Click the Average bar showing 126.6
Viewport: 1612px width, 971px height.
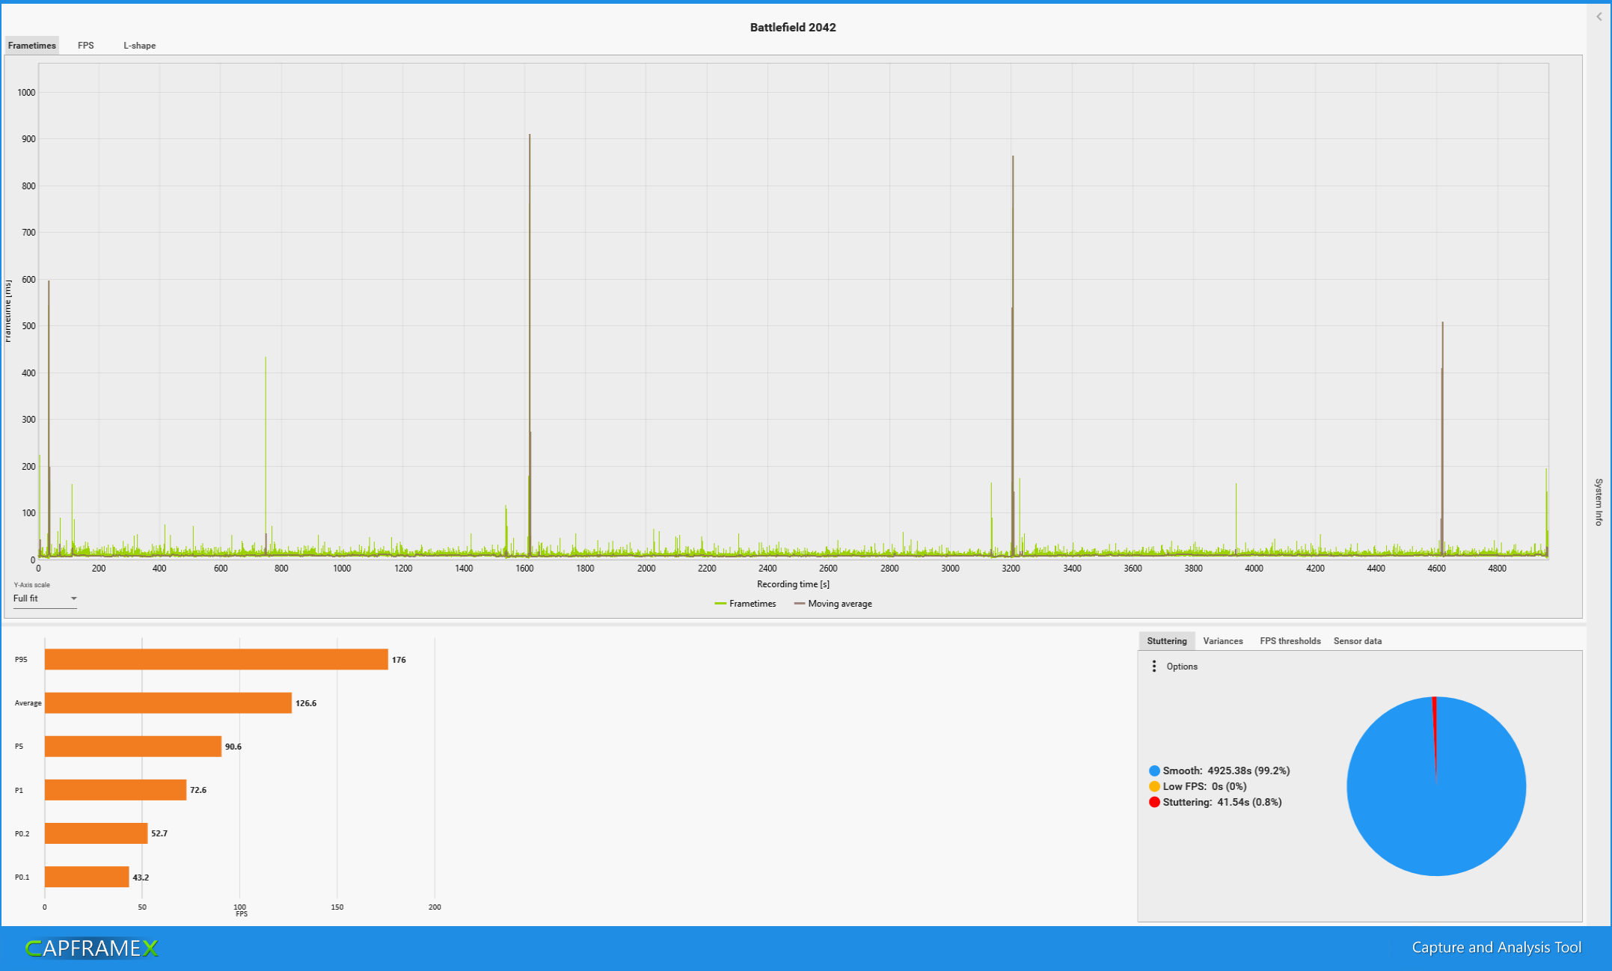pyautogui.click(x=168, y=702)
